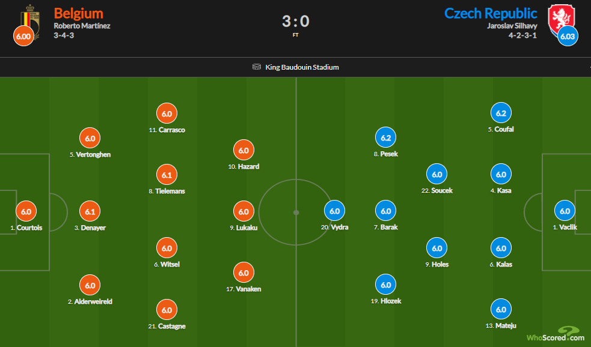
Task: Click Hazard's rating circle
Action: coord(243,150)
